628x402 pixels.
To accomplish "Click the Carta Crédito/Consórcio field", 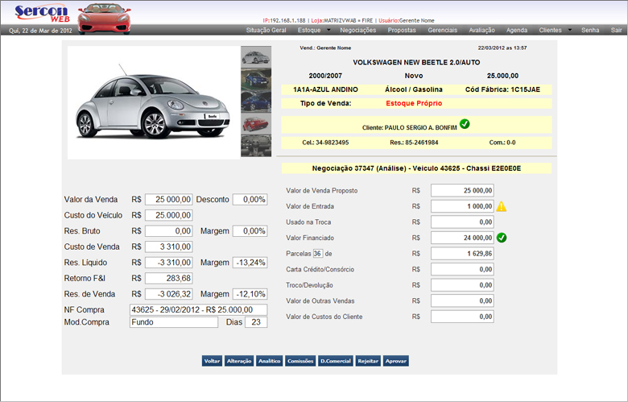I will coord(462,269).
